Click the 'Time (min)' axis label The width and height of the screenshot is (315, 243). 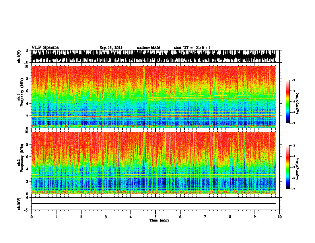tap(159, 220)
